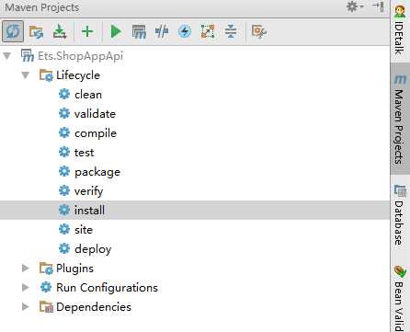
Task: Click the Run Configurations gear icon
Action: [46, 288]
